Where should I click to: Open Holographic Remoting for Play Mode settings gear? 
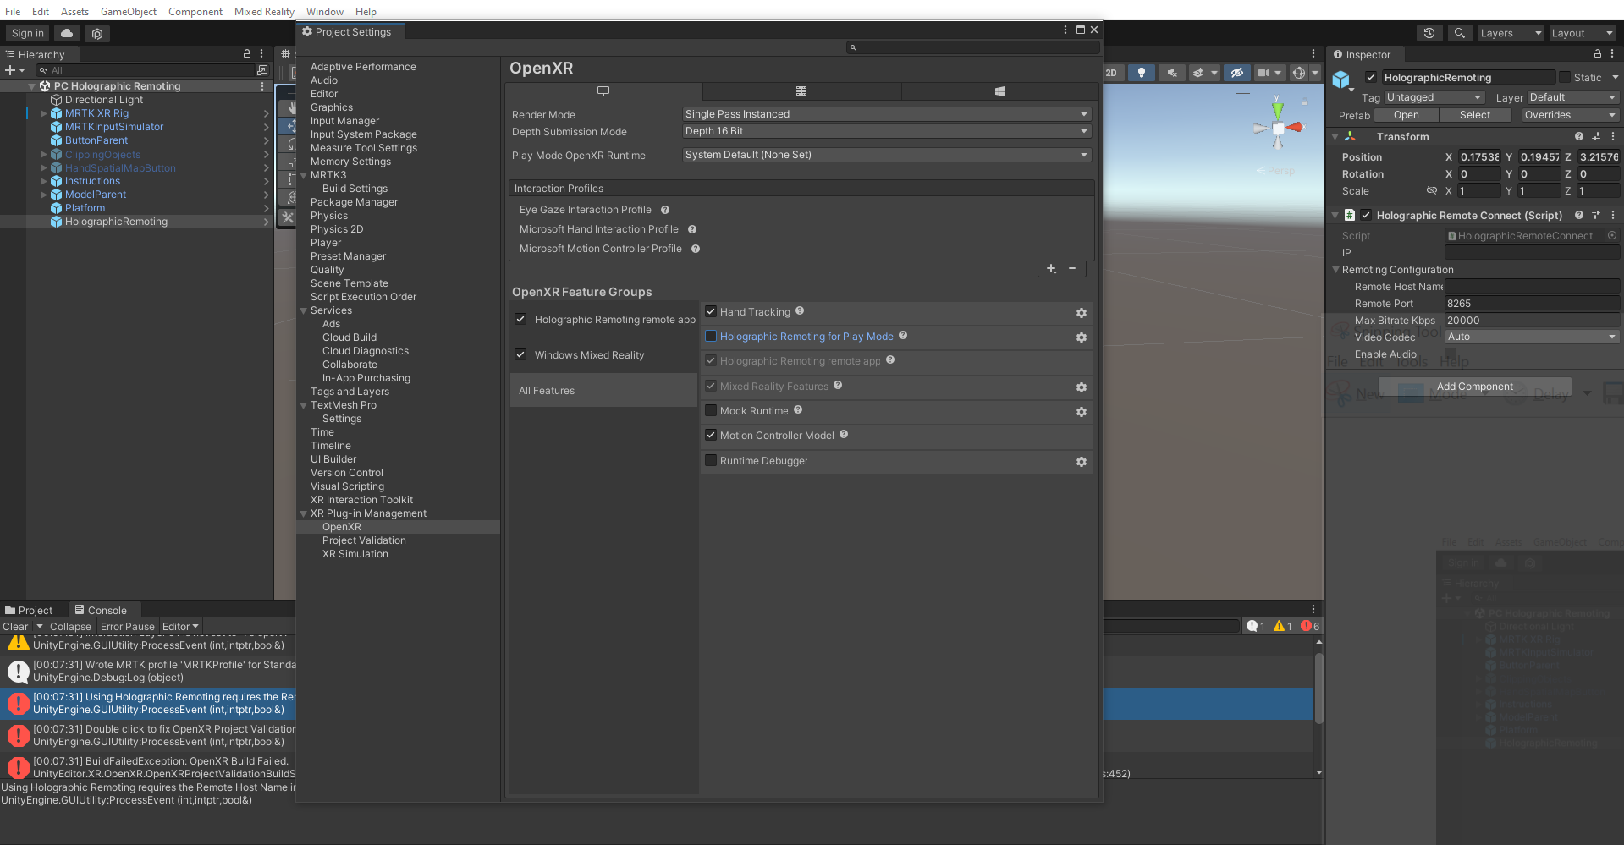coord(1081,337)
